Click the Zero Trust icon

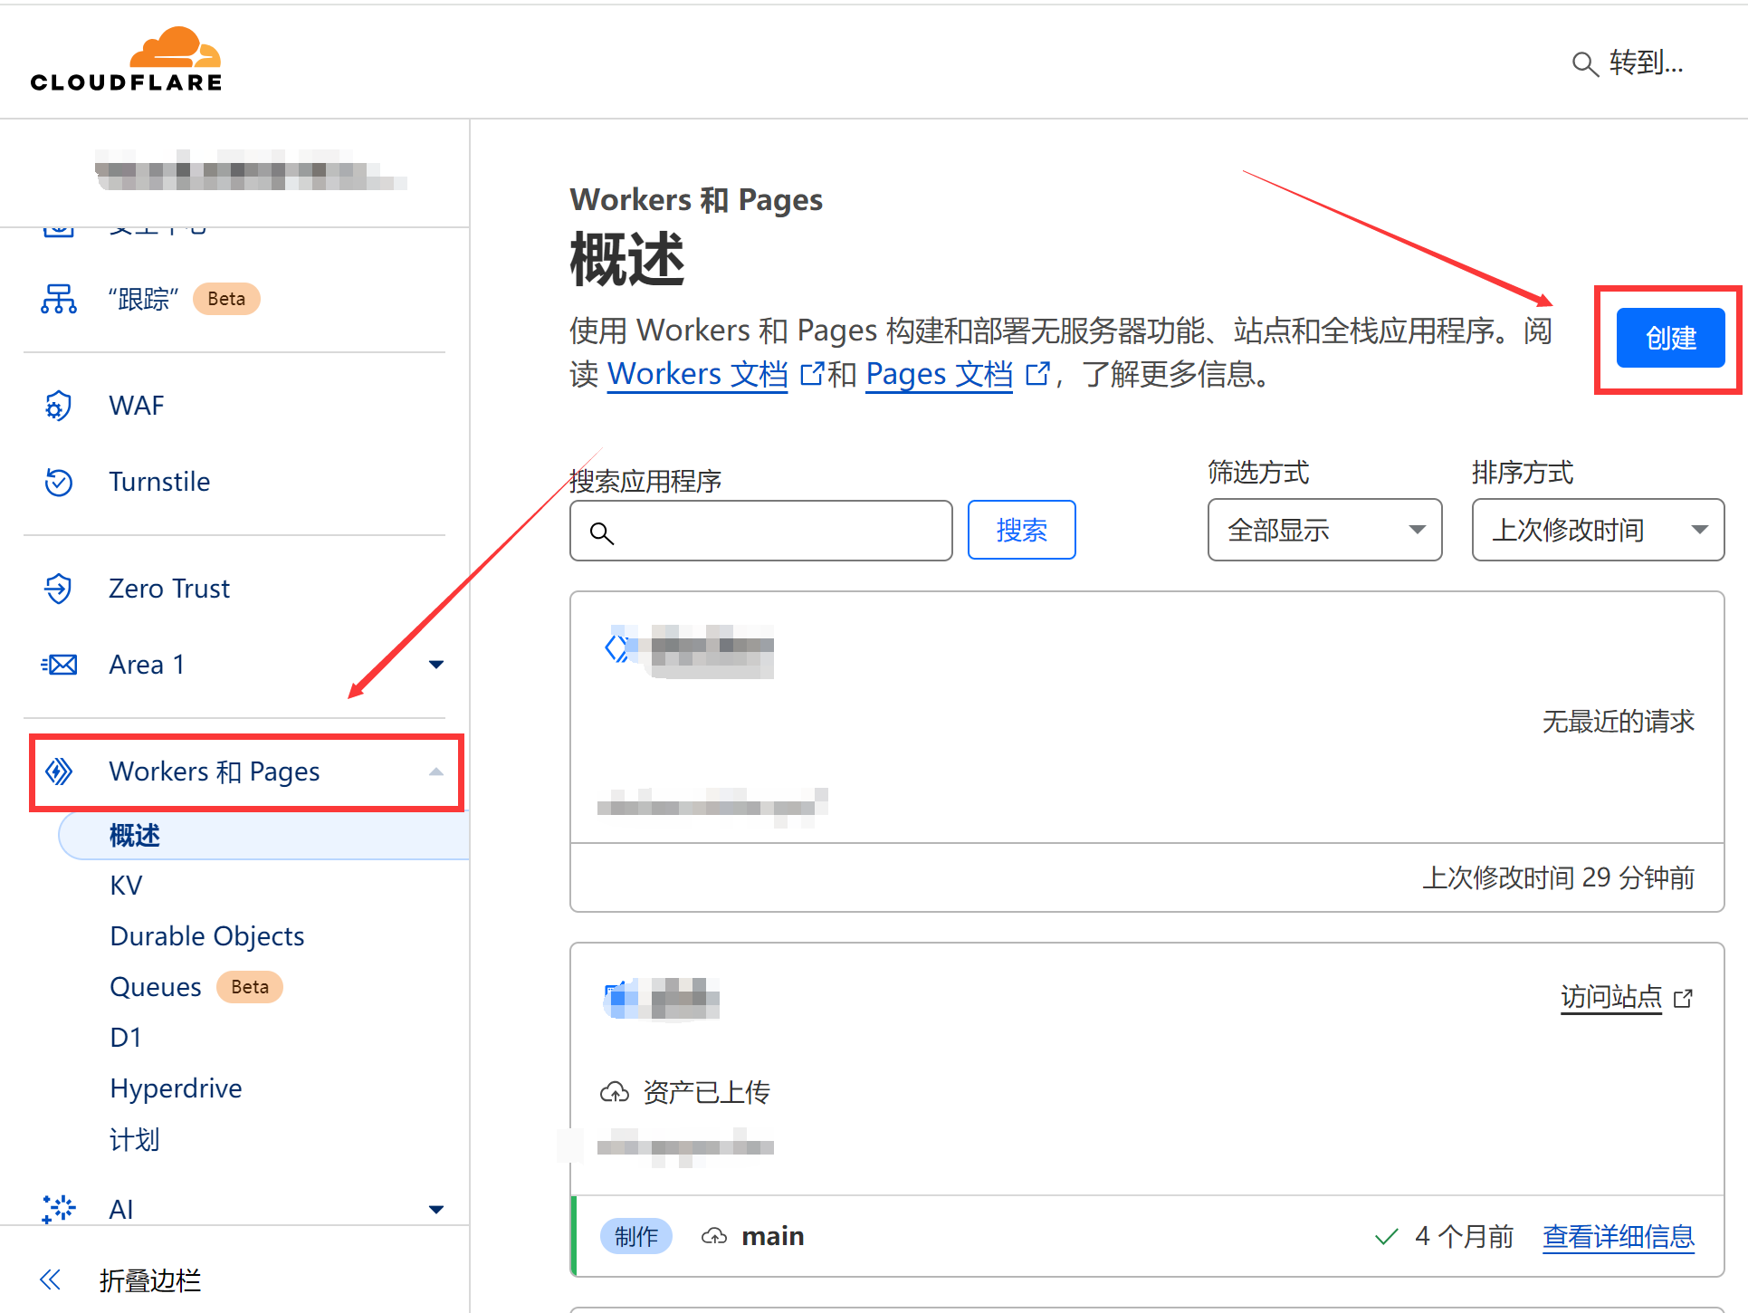[58, 588]
